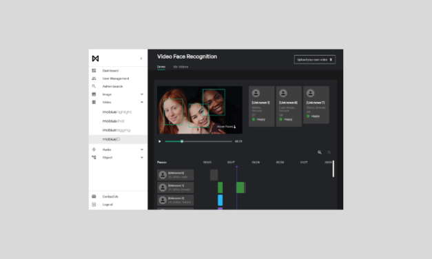Collapse the sidebar with the left chevron

[141, 59]
